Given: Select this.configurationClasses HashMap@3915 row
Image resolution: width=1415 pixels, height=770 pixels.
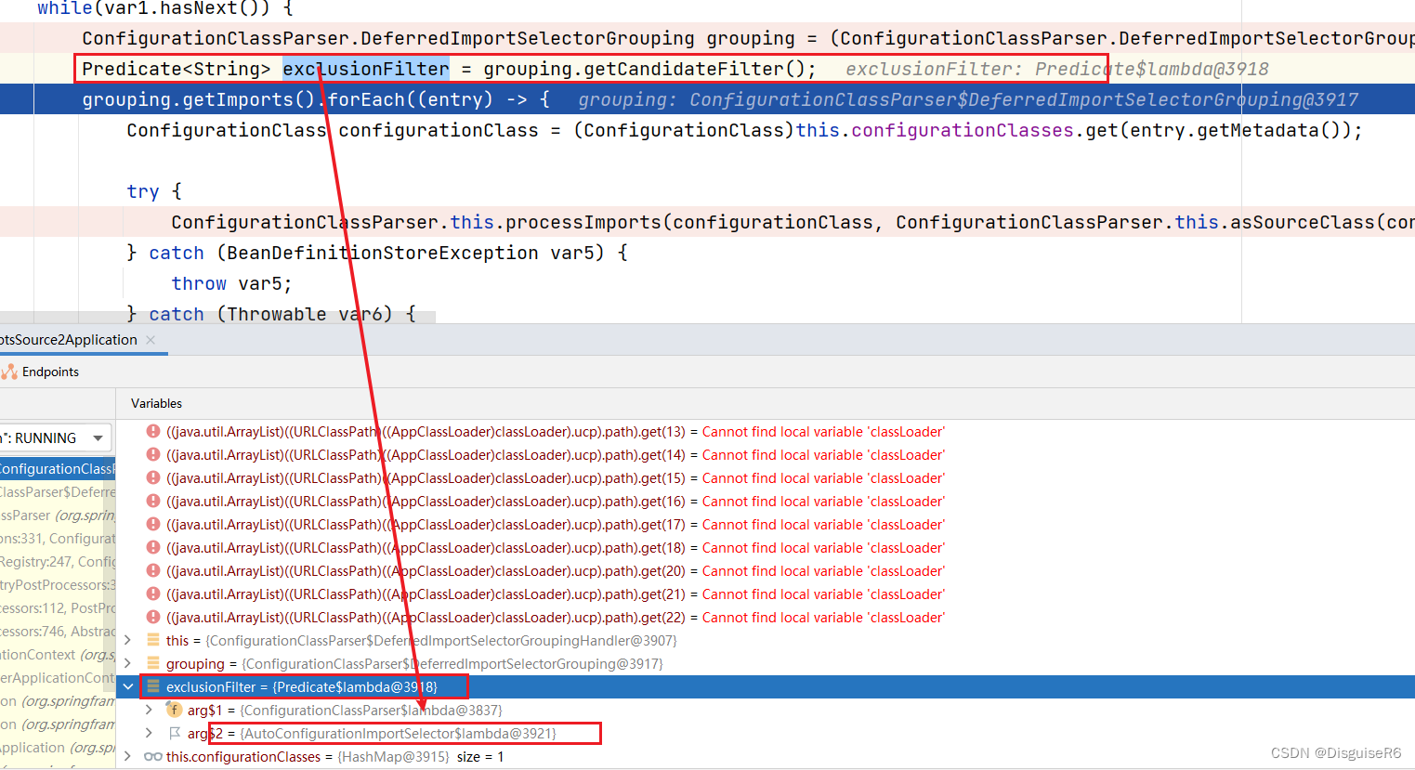Looking at the screenshot, I should click(x=766, y=756).
